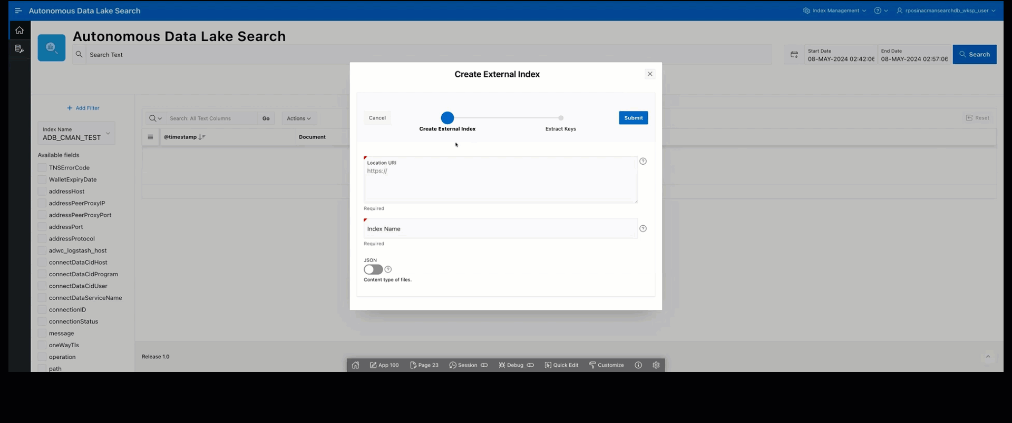The width and height of the screenshot is (1012, 423).
Task: Open developer toolbar settings gear
Action: pyautogui.click(x=656, y=365)
